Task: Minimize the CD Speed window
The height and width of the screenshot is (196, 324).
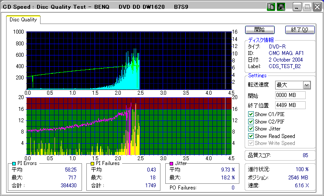Action: (297, 7)
